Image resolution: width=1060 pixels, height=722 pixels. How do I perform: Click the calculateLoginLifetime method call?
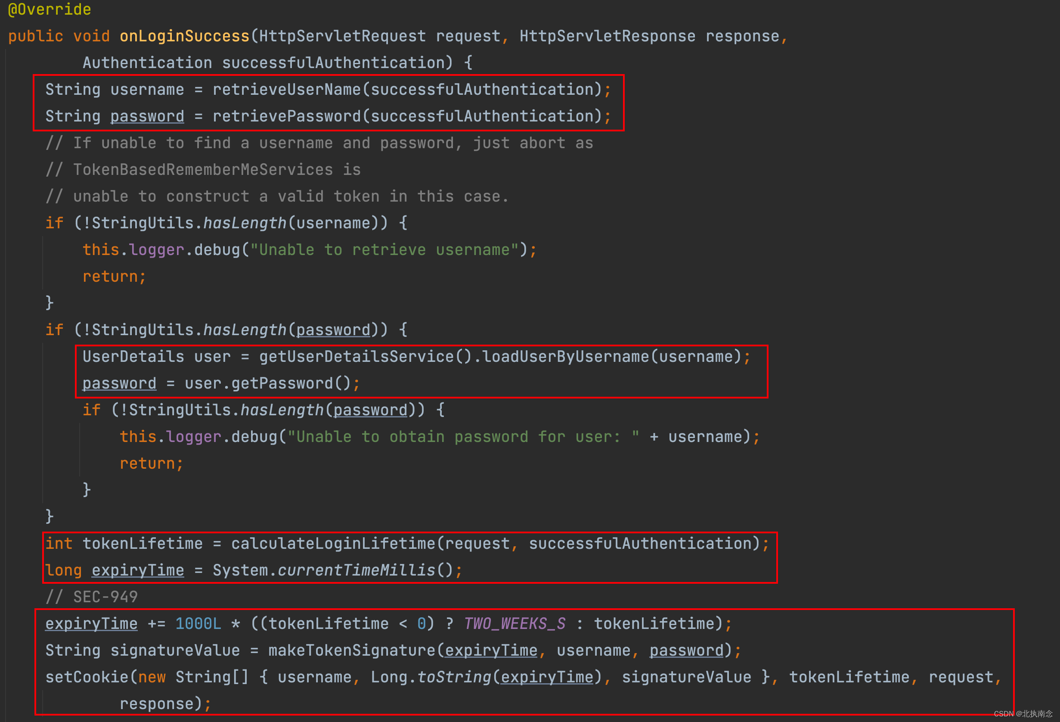pos(333,544)
